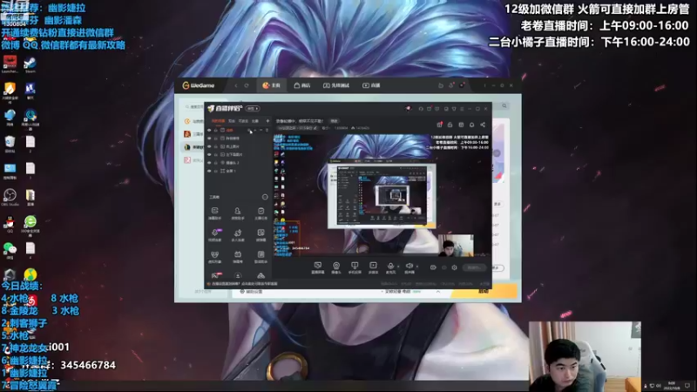Lock the 全屏 1 source
Viewport: 697px width, 392px height.
(215, 171)
